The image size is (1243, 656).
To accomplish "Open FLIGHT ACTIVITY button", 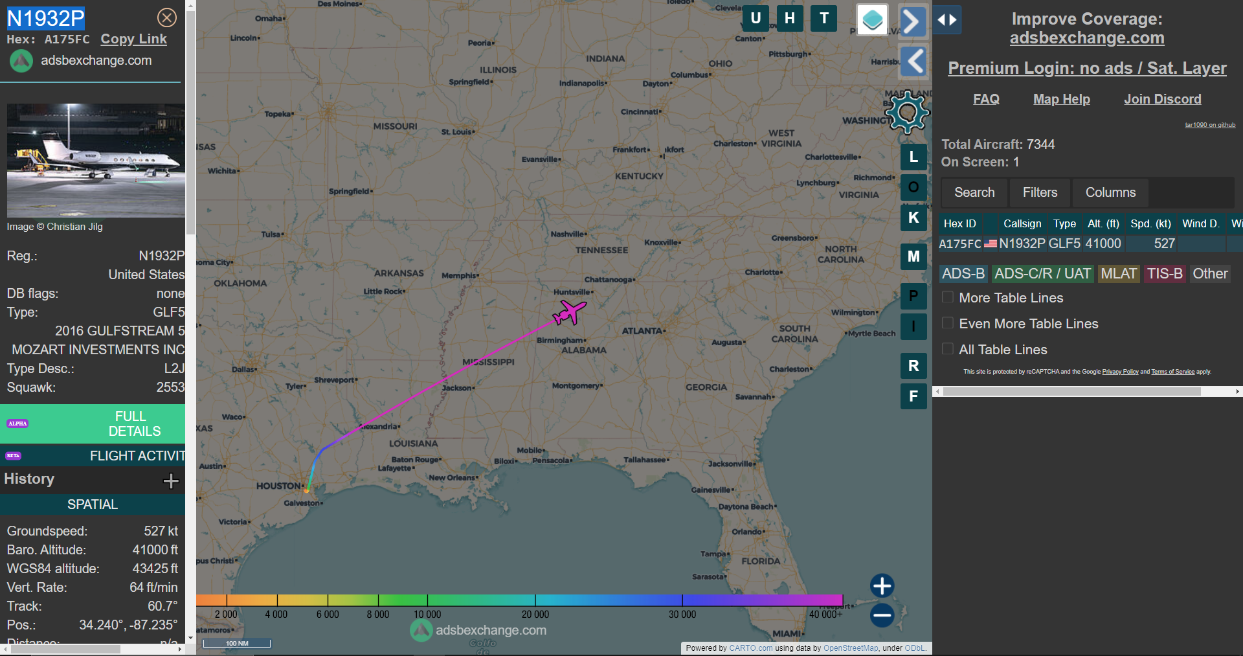I will [x=93, y=455].
